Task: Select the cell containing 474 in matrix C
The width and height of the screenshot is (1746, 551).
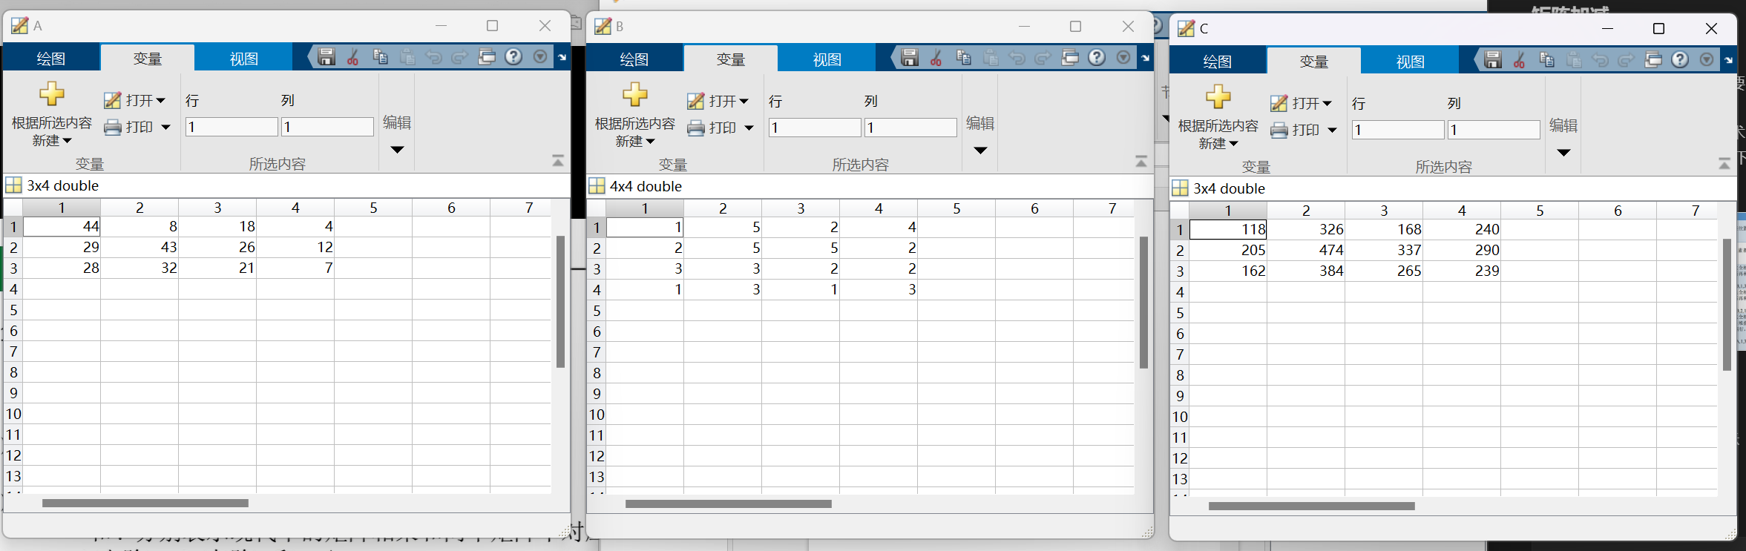Action: click(x=1307, y=251)
